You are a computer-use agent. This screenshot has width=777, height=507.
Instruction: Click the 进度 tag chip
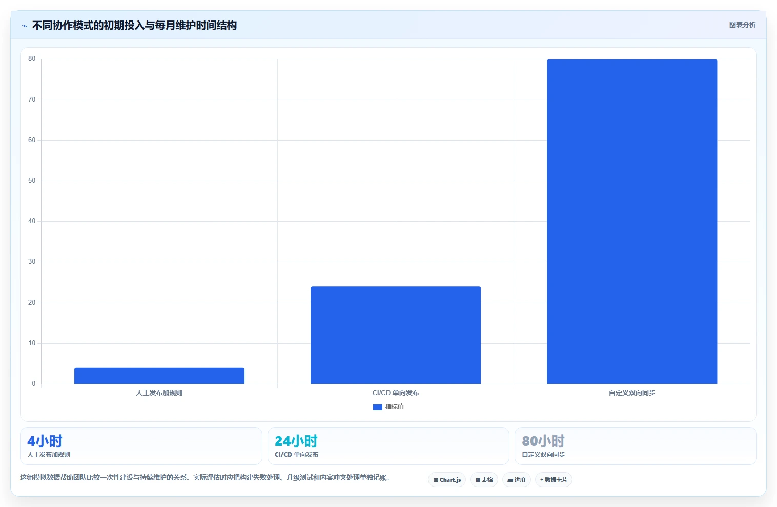517,480
